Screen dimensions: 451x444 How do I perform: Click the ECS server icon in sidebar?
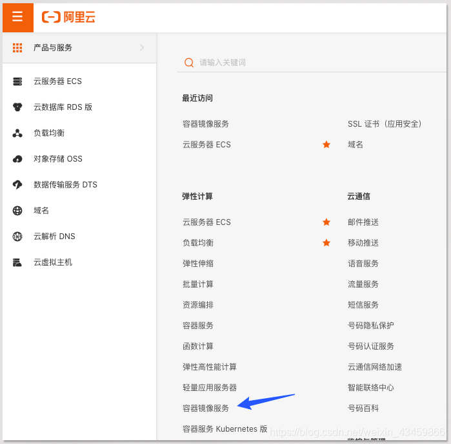point(17,81)
